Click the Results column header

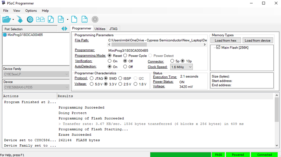pyautogui.click(x=165, y=96)
